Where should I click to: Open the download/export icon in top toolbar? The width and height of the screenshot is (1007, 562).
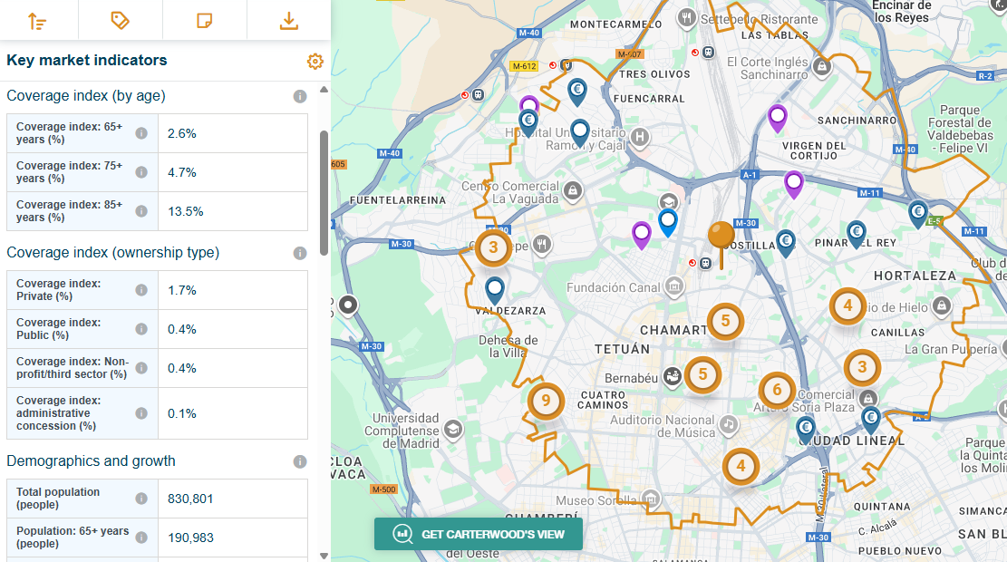(x=288, y=20)
